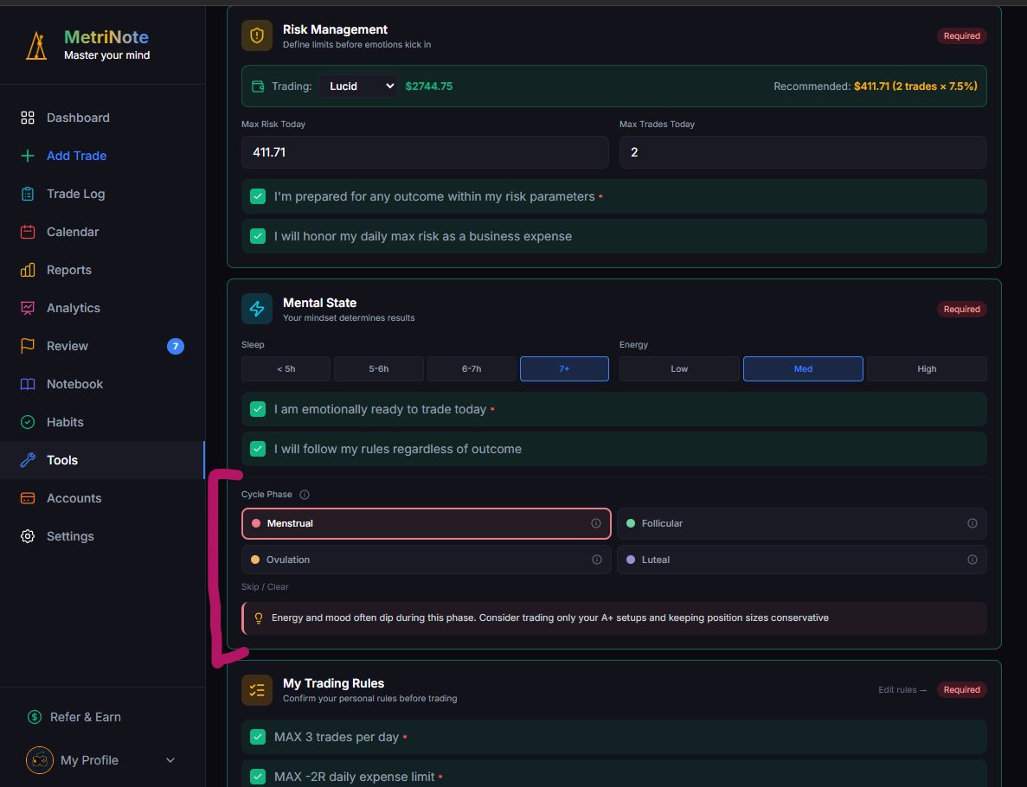This screenshot has width=1027, height=787.
Task: Click the 'Edit rules →' link
Action: tap(902, 689)
